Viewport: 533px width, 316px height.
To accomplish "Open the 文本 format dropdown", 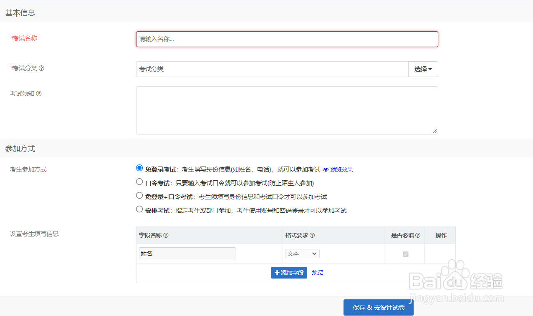I will pos(302,253).
